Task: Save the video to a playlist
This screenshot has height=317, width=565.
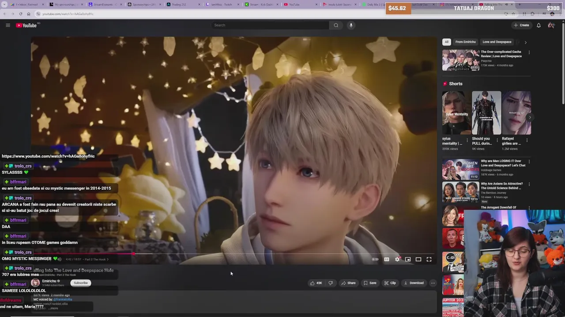Action: click(x=370, y=283)
